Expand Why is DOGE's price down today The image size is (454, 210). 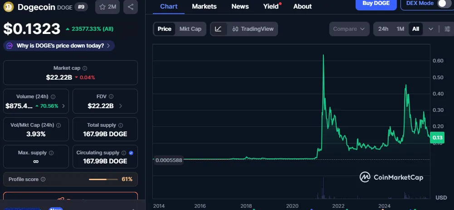click(x=59, y=46)
